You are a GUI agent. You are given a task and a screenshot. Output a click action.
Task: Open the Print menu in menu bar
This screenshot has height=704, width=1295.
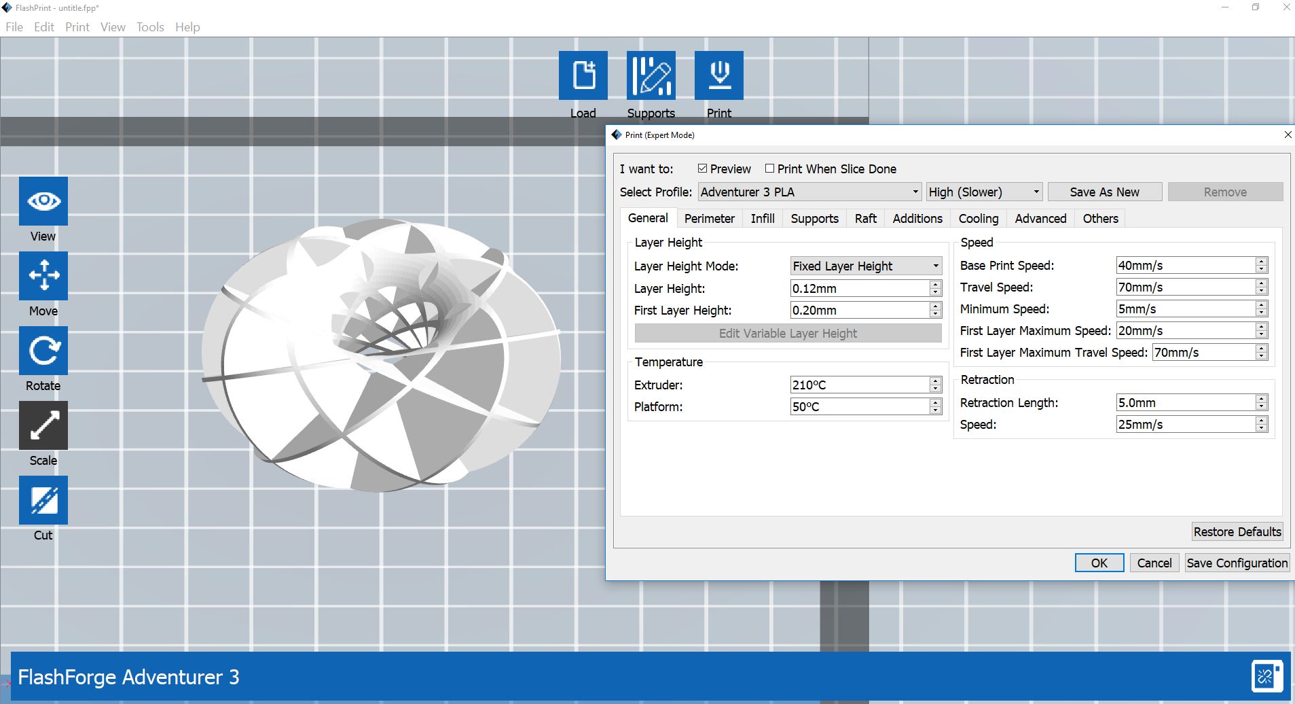coord(77,27)
